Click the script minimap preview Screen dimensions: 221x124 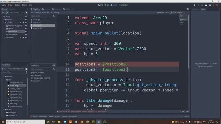point(183,20)
